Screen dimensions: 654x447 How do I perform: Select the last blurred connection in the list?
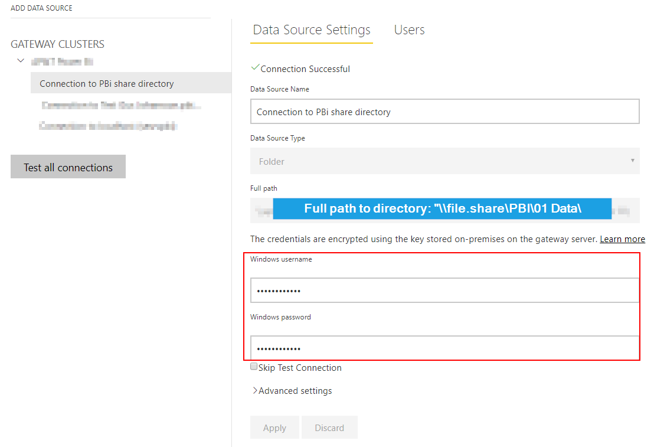[108, 126]
